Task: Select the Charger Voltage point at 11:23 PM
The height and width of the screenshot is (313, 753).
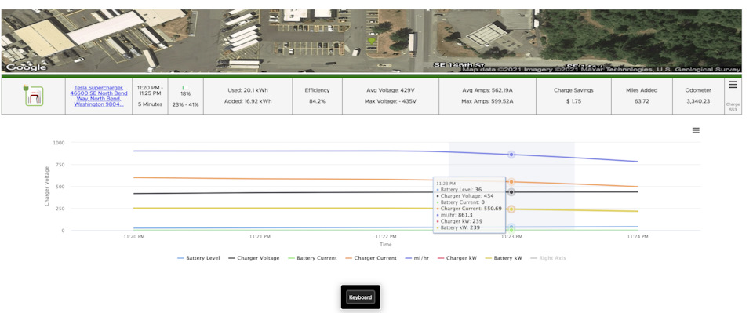Action: click(x=511, y=192)
